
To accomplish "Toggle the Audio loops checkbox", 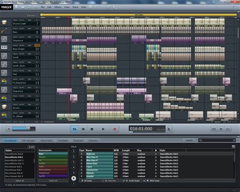I will pyautogui.click(x=124, y=181).
